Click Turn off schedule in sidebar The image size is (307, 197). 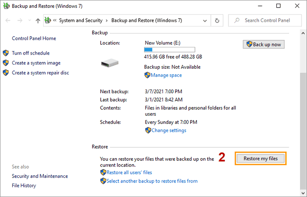[x=31, y=53]
